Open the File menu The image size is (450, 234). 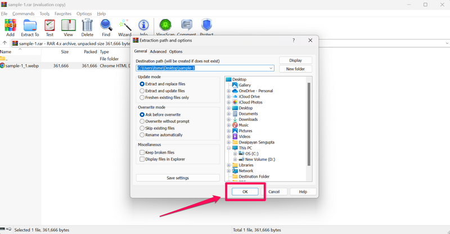[4, 13]
